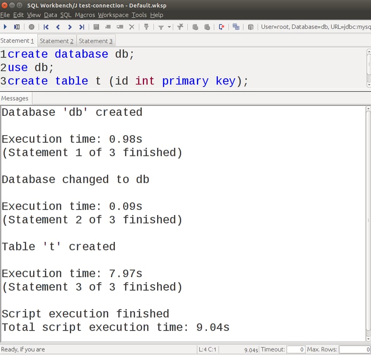Open the Data menu
This screenshot has height=355, width=371.
point(50,15)
